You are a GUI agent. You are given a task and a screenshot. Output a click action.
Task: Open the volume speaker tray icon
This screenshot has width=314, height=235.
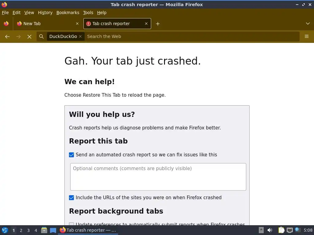[x=270, y=230]
